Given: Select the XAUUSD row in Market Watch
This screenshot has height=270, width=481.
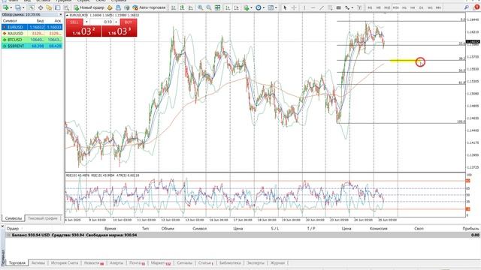Looking at the screenshot, I should (32, 33).
